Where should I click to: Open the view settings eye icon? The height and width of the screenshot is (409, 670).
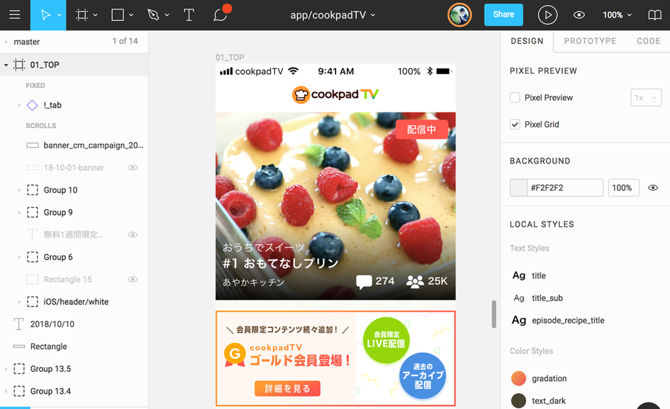pos(579,15)
